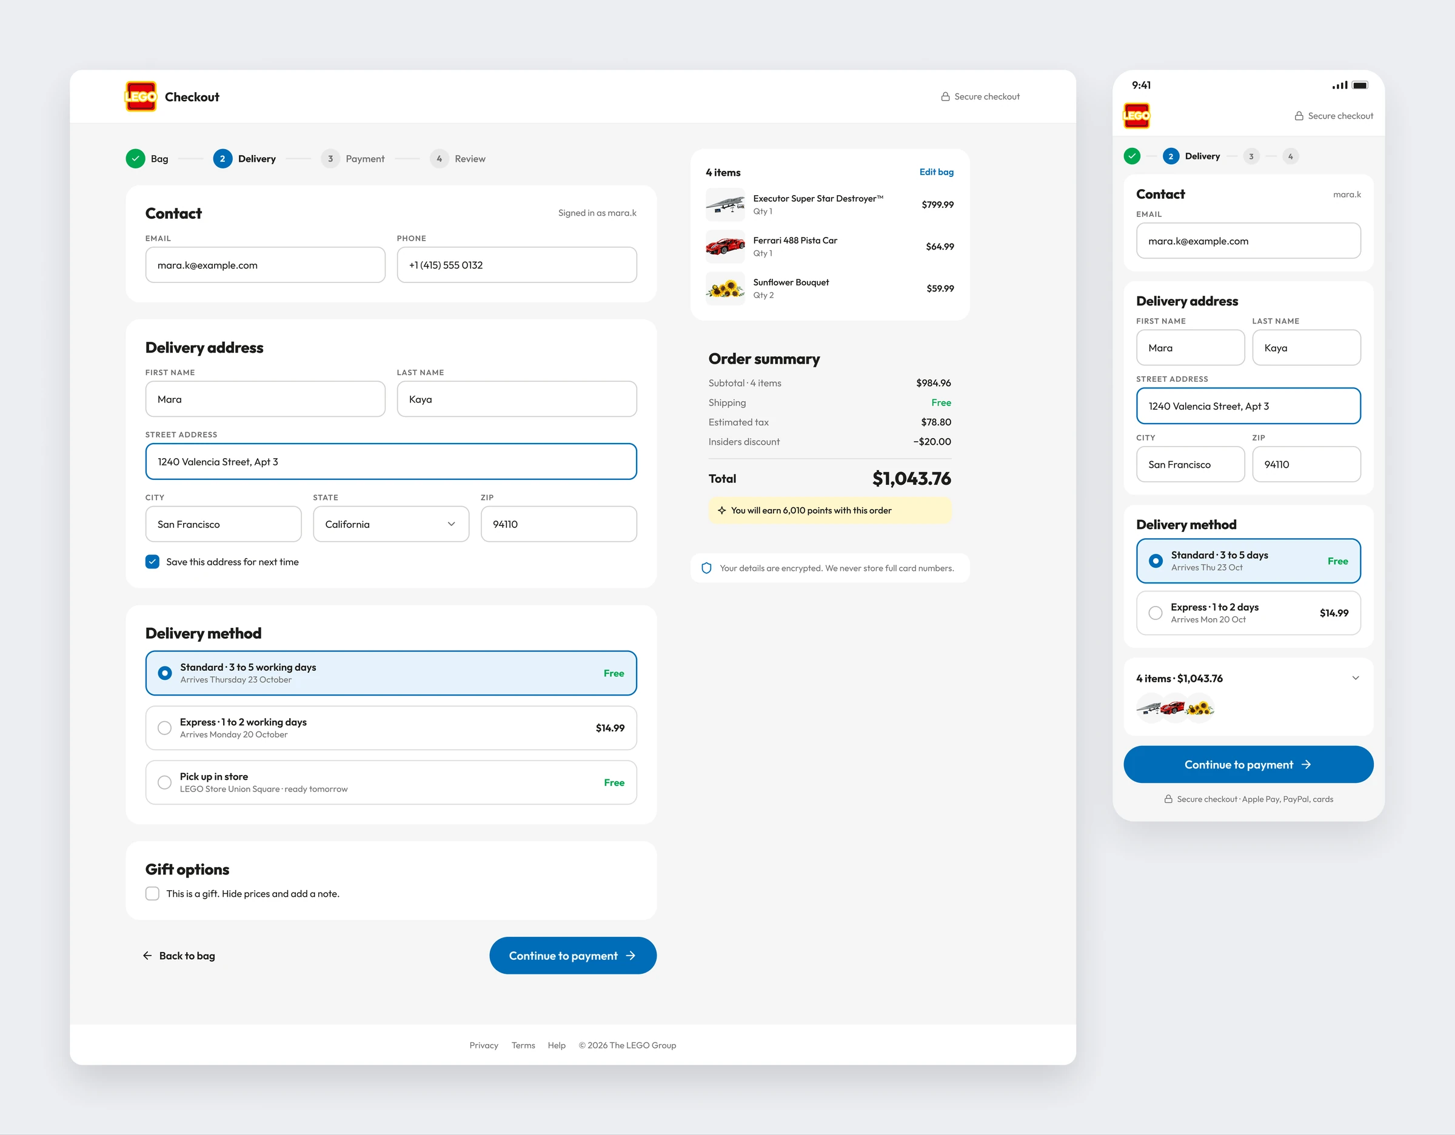Click the back arrow beside Back to bag
The width and height of the screenshot is (1455, 1135).
(147, 956)
